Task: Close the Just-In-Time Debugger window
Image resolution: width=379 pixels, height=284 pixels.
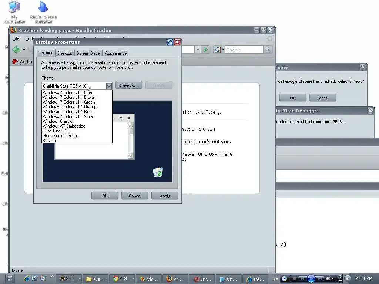Action: [x=370, y=111]
